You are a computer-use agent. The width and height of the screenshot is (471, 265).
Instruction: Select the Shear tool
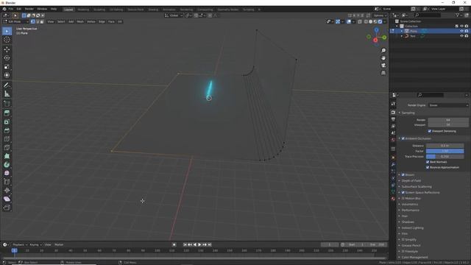[x=7, y=199]
